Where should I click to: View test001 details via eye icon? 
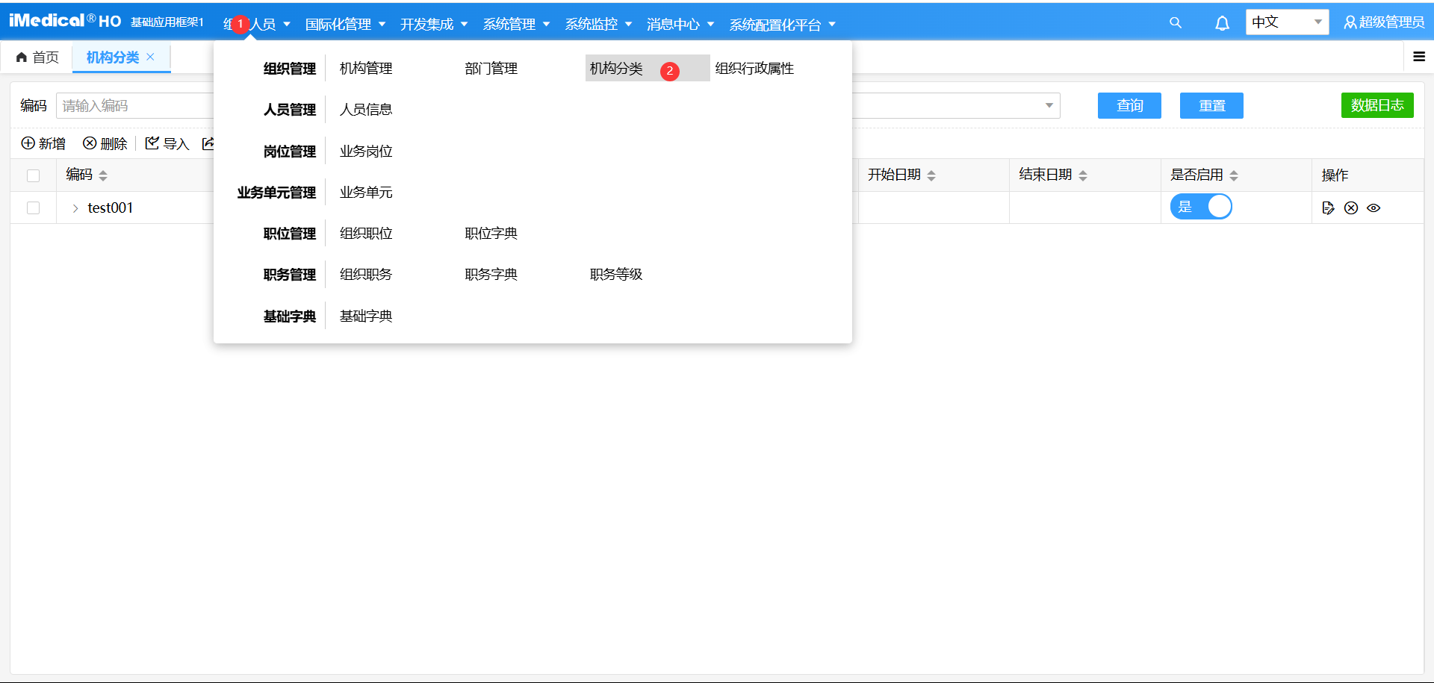pyautogui.click(x=1374, y=208)
